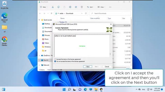
Task: Open Desktop in the navigation pane
Action: point(46,24)
